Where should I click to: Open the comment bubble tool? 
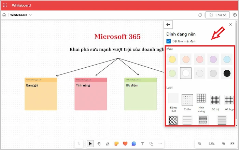(x=134, y=144)
